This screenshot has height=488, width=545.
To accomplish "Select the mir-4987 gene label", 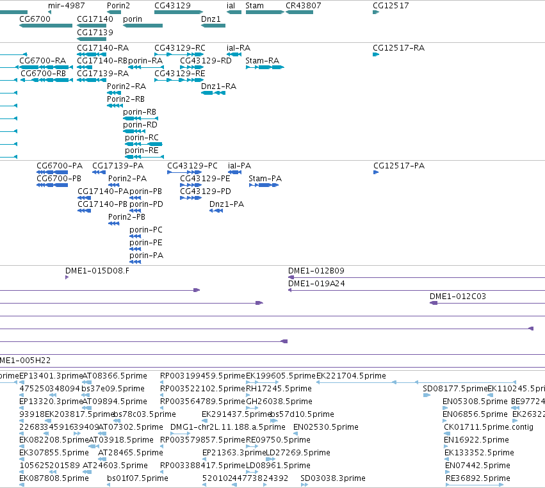I will [x=66, y=6].
